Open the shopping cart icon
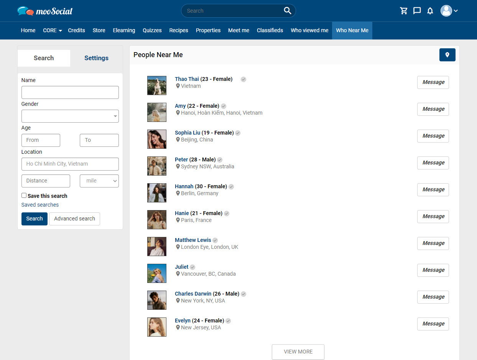 click(404, 11)
